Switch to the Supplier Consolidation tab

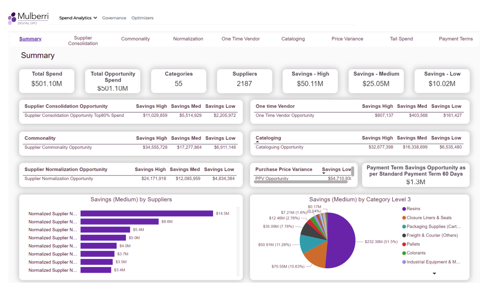(83, 41)
